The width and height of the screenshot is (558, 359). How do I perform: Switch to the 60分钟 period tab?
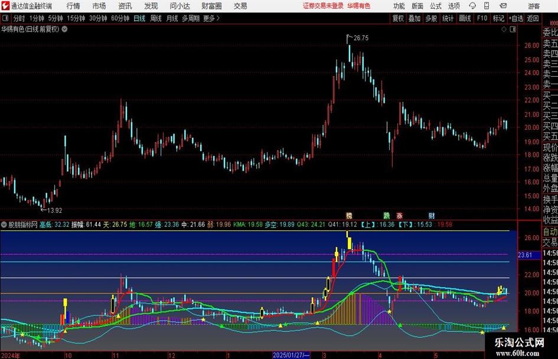coord(120,18)
